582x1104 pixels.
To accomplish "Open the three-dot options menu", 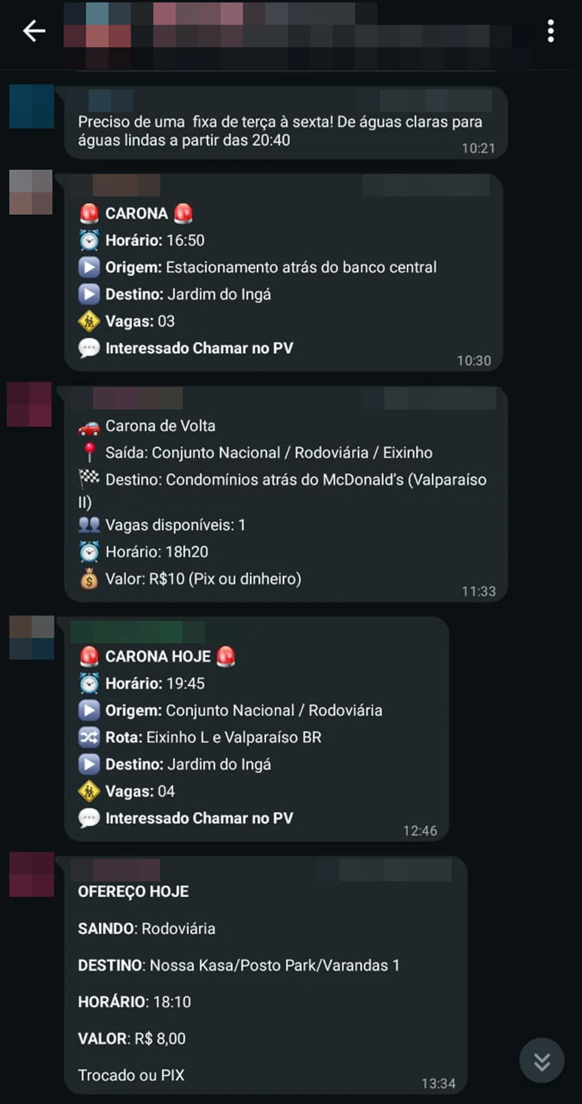I will pyautogui.click(x=550, y=31).
